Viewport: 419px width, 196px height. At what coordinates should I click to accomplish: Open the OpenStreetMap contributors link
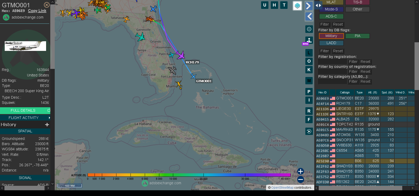coord(282,187)
